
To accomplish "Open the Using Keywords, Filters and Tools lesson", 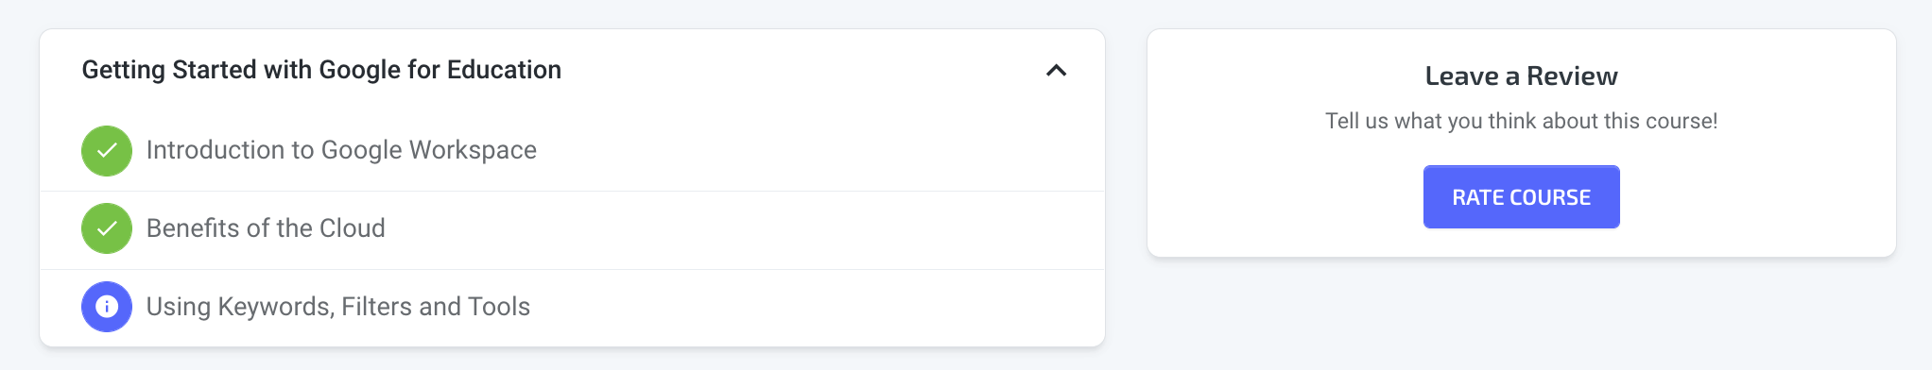I will point(338,307).
